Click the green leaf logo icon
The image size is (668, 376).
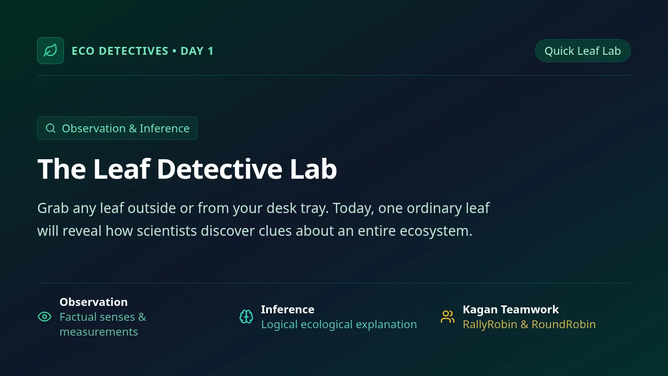pos(51,51)
